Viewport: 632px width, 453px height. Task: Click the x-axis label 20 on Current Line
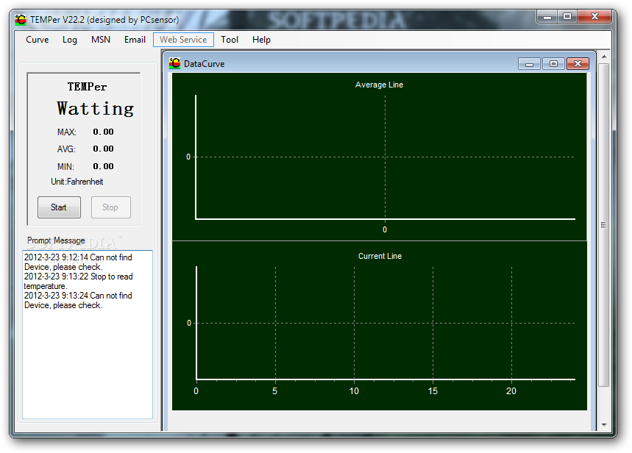pyautogui.click(x=511, y=391)
